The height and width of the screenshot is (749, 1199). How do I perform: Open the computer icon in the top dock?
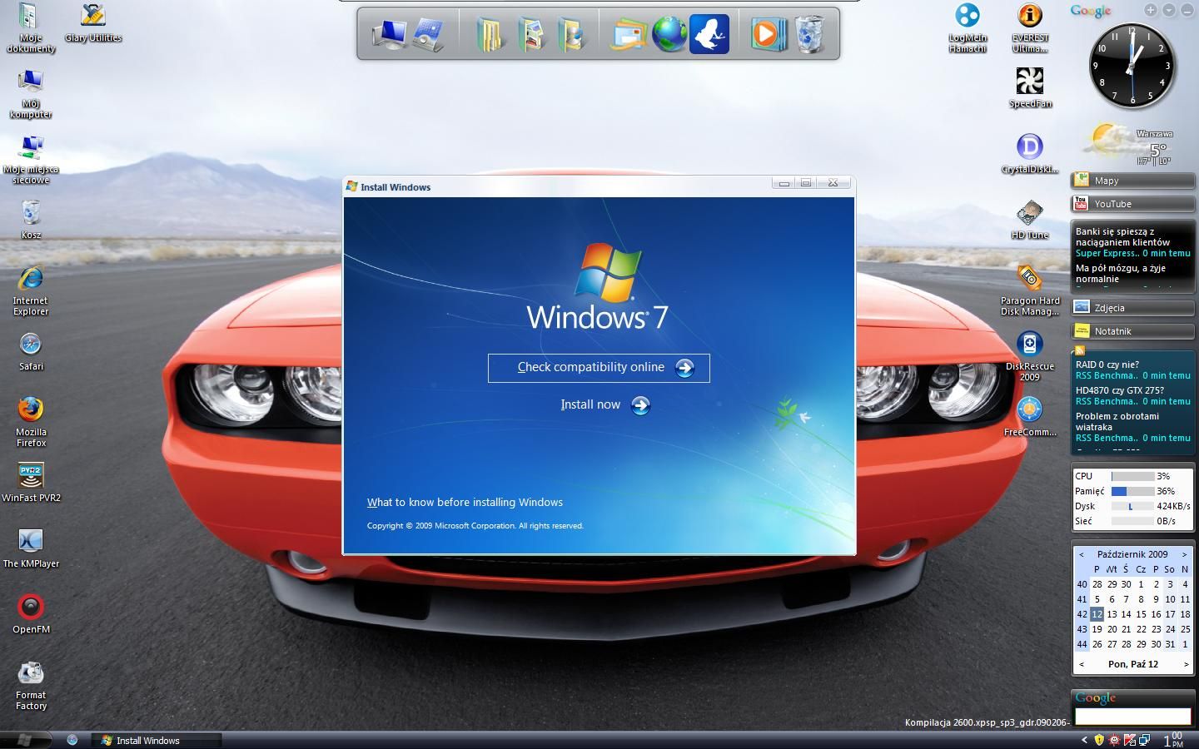tap(389, 34)
